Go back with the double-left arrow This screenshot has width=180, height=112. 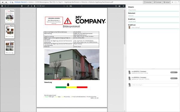click(x=2, y=2)
